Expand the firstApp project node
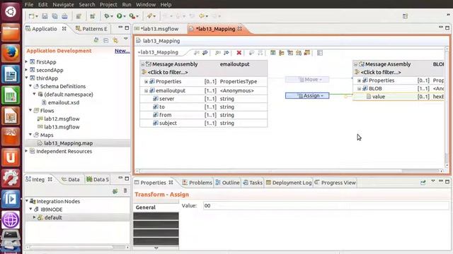 pos(27,61)
